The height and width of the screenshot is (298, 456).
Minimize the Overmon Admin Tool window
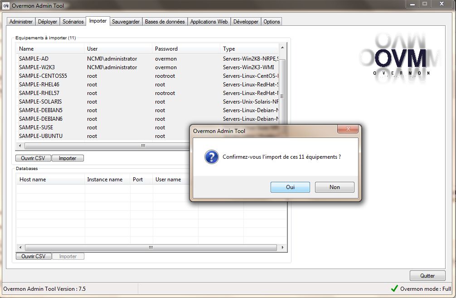[412, 4]
